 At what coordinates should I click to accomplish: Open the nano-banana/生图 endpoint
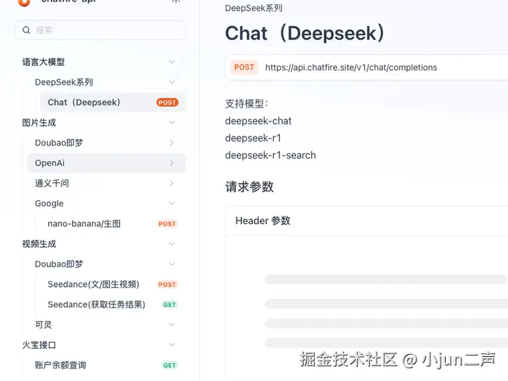pos(84,223)
